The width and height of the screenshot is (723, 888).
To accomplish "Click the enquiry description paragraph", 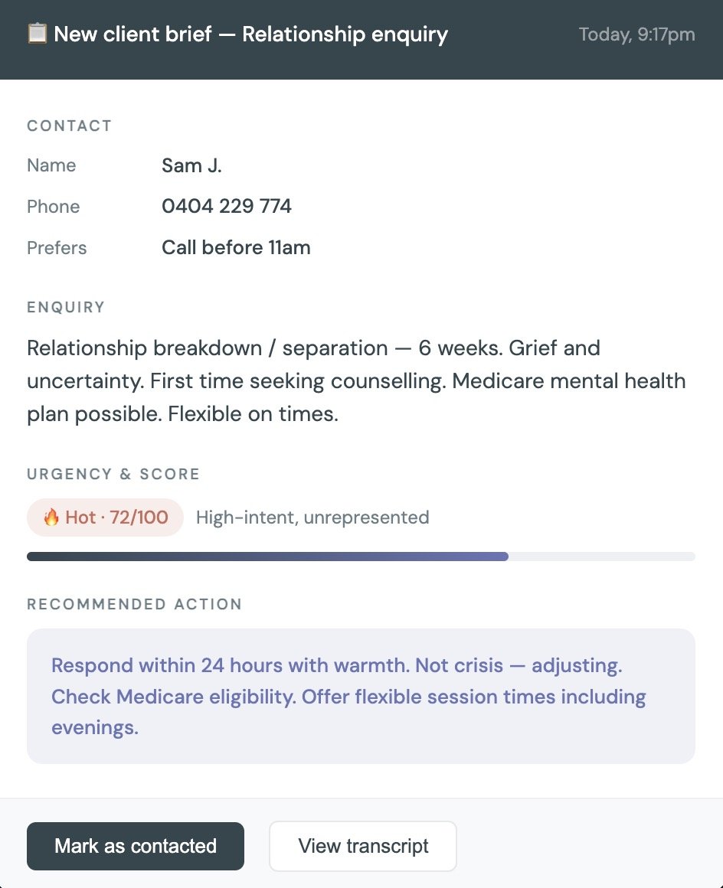I will pos(356,380).
